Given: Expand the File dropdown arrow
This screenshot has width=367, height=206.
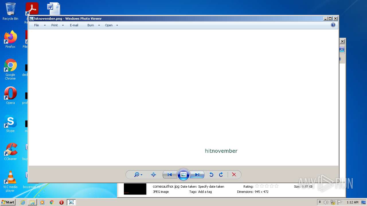Looking at the screenshot, I should [x=45, y=25].
